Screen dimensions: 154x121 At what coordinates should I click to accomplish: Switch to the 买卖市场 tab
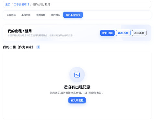click(x=11, y=15)
